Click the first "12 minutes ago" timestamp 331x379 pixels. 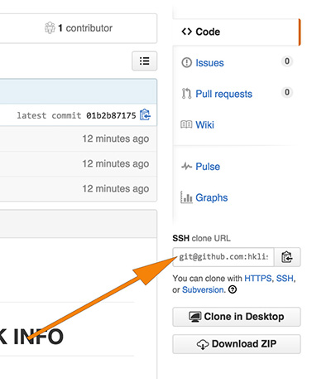point(116,138)
